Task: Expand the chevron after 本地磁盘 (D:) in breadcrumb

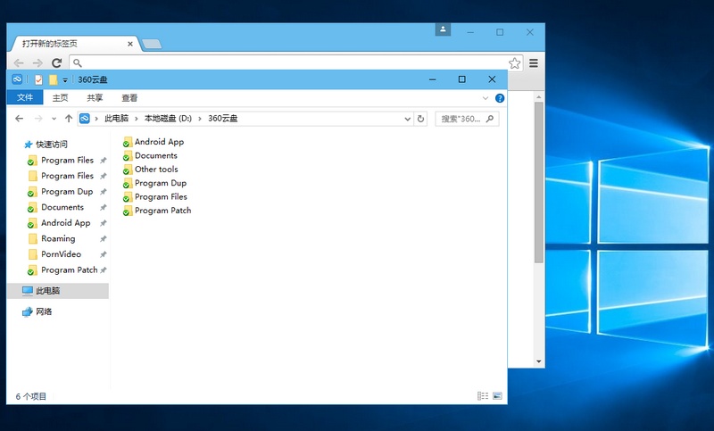Action: pyautogui.click(x=200, y=119)
